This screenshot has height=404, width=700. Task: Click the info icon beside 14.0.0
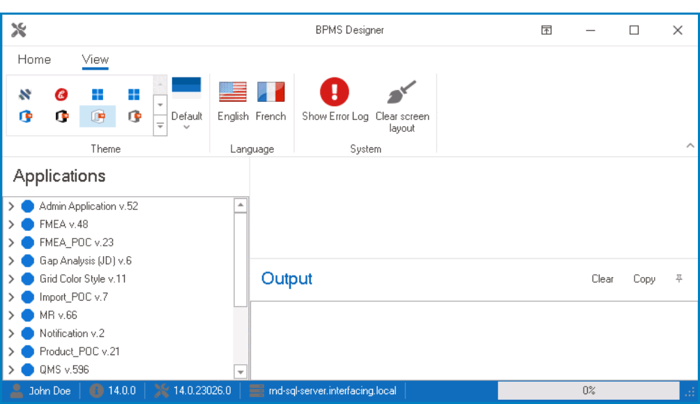click(x=96, y=391)
